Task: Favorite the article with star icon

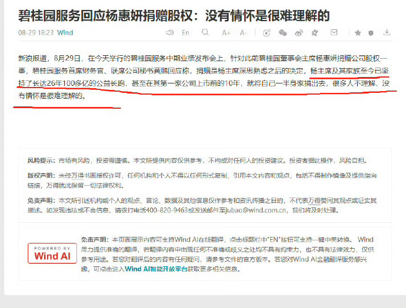Action: point(358,32)
